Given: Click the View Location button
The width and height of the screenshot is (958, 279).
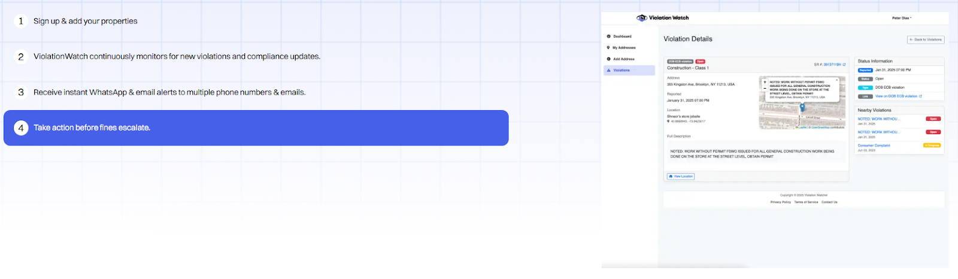Looking at the screenshot, I should coord(681,176).
